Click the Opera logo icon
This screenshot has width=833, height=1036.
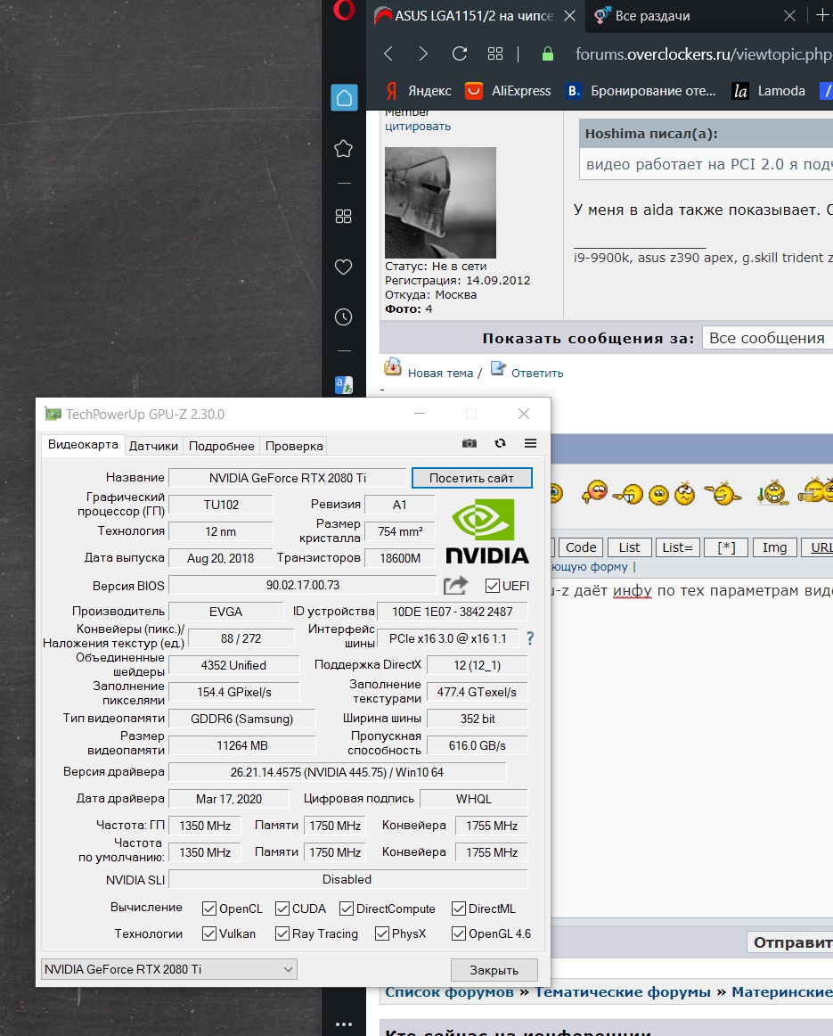pos(344,12)
